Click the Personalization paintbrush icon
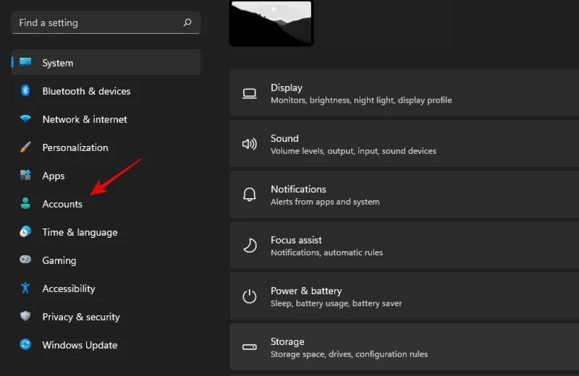 [x=26, y=148]
